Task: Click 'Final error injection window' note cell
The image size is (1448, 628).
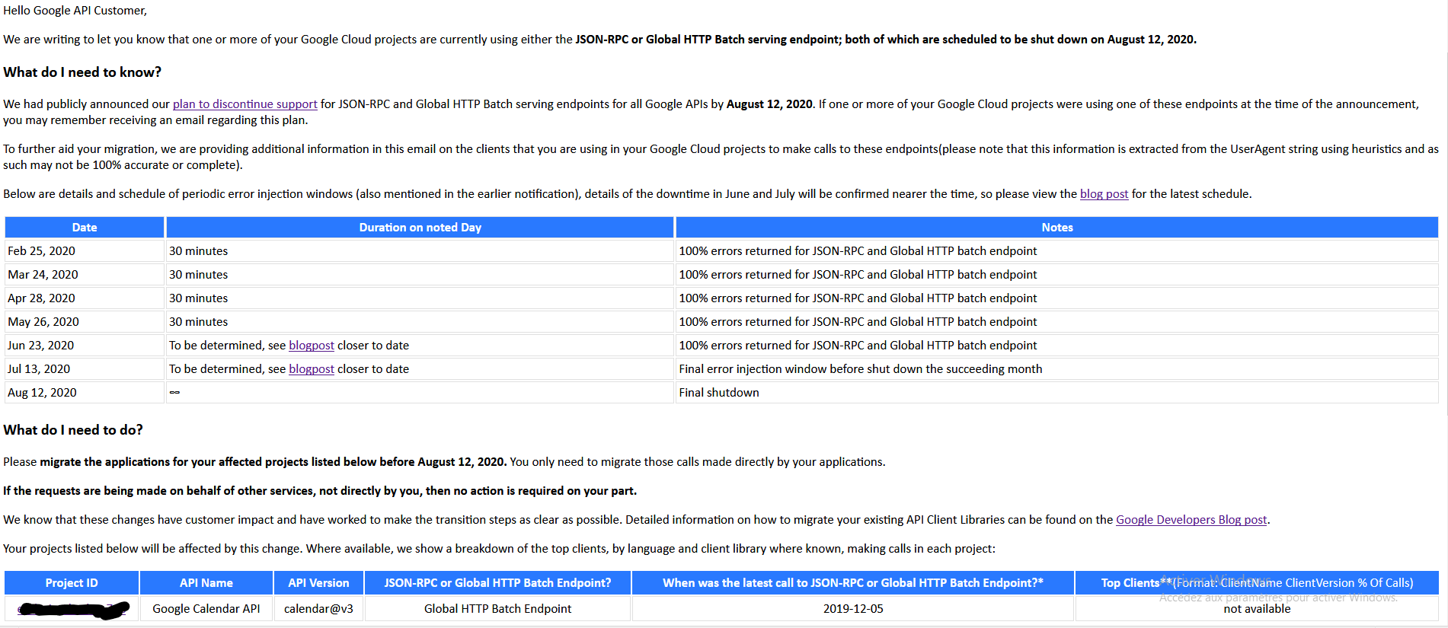Action: (x=1057, y=369)
